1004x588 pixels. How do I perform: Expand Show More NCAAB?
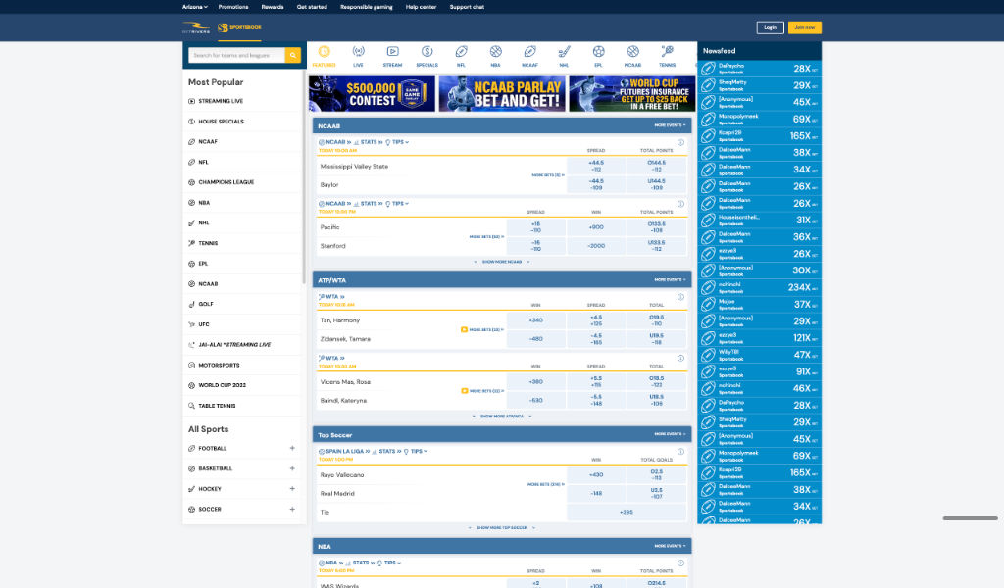[x=502, y=262]
